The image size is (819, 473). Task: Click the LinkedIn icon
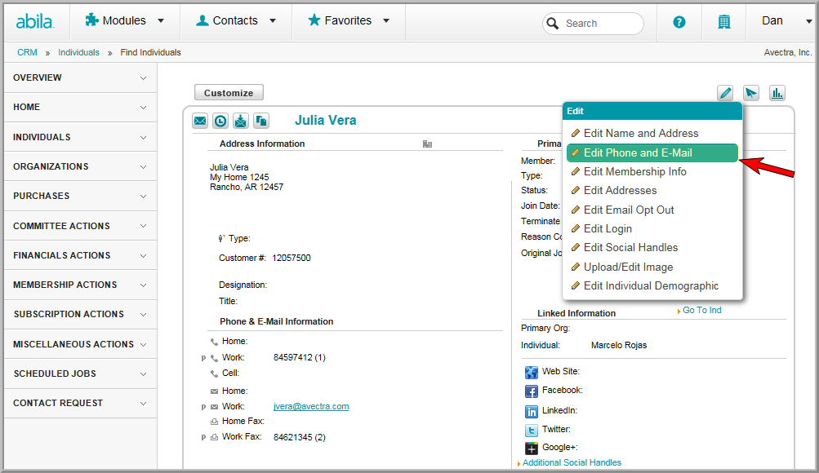pyautogui.click(x=532, y=412)
